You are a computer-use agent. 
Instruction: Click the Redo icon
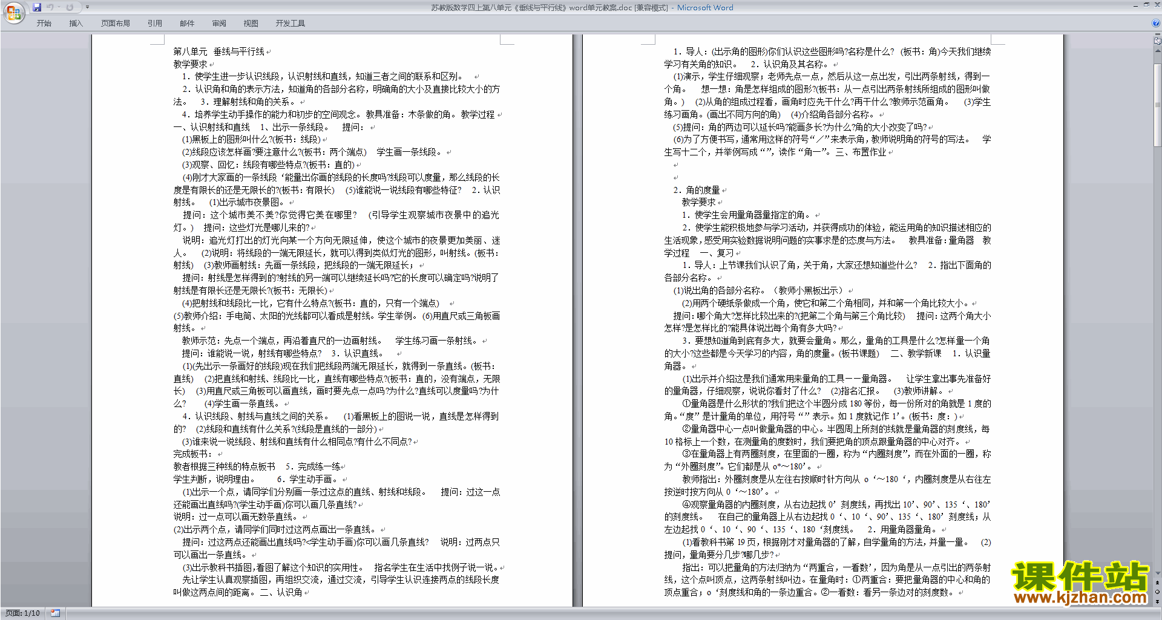click(70, 7)
